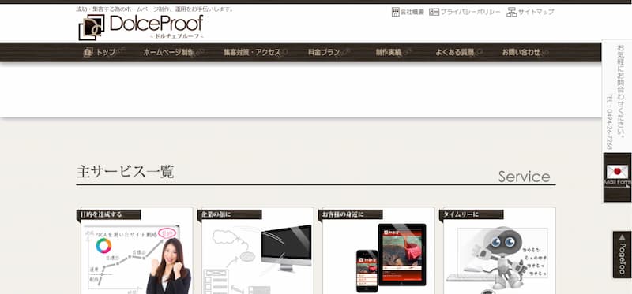Open the タイムリーに service card
632x294 pixels.
click(498, 251)
